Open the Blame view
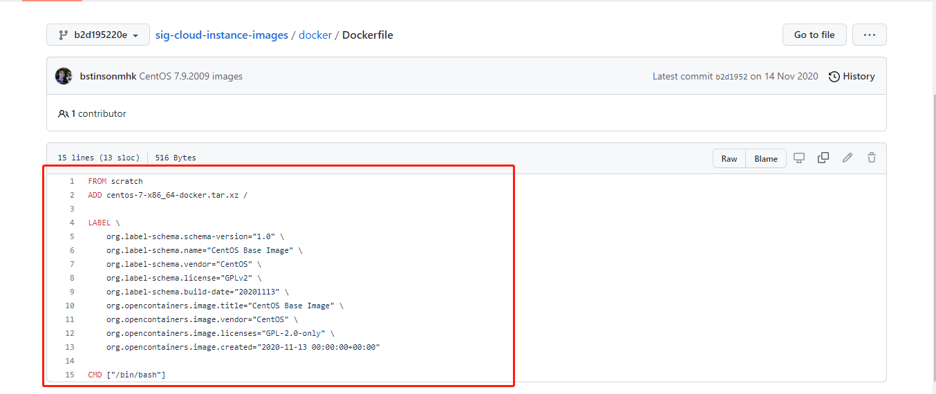The height and width of the screenshot is (394, 936). [x=766, y=158]
